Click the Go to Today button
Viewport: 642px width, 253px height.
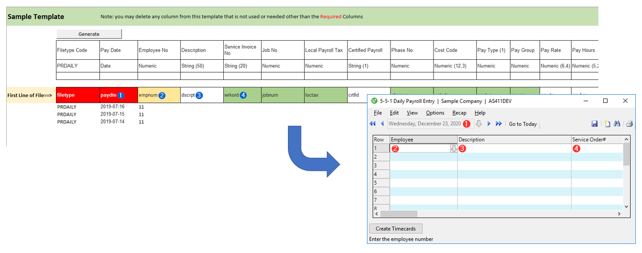523,124
